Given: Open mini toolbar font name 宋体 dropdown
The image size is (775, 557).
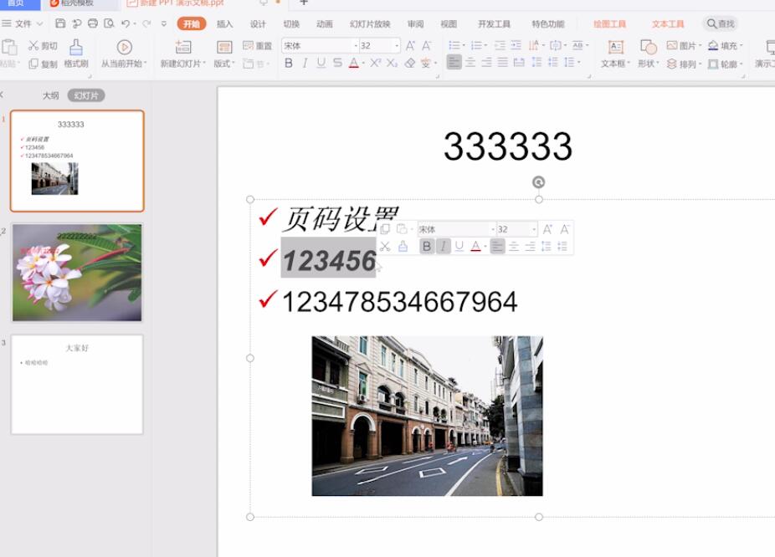Looking at the screenshot, I should coord(493,229).
